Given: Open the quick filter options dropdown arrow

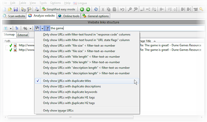Looking at the screenshot, I should pyautogui.click(x=42, y=28).
